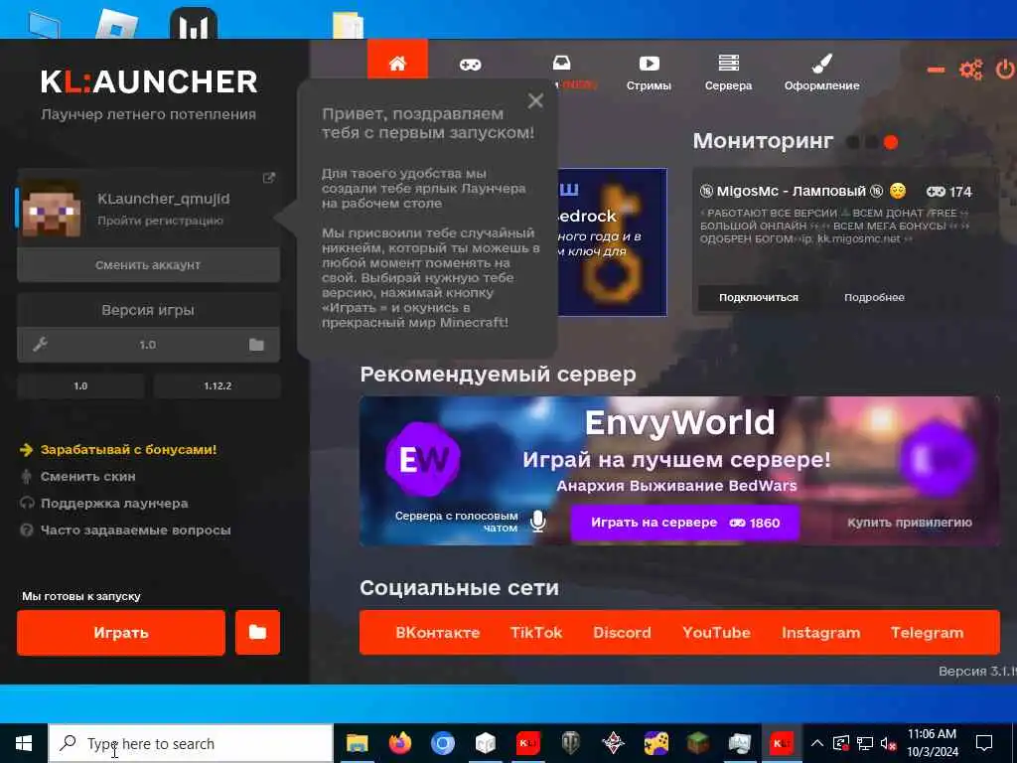Click the orange Играть button

[121, 633]
